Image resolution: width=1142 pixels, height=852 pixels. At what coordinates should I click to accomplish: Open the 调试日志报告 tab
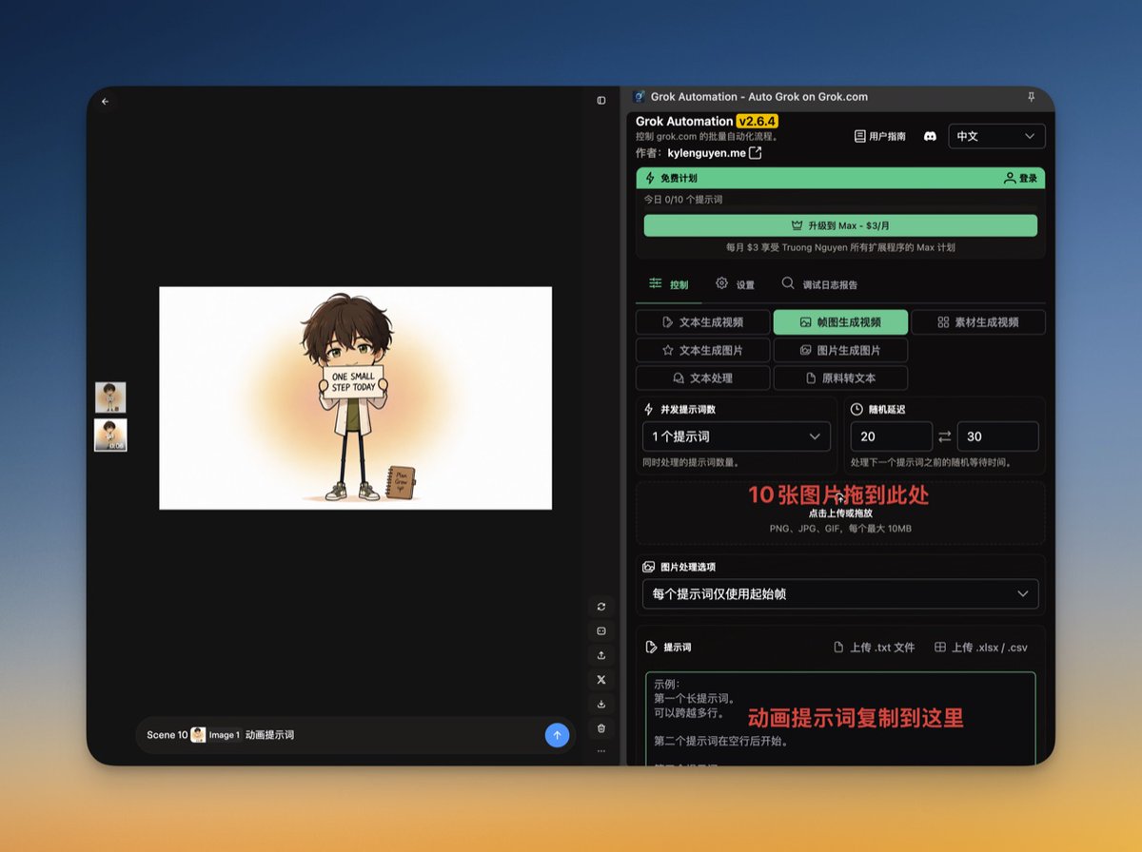pos(819,284)
